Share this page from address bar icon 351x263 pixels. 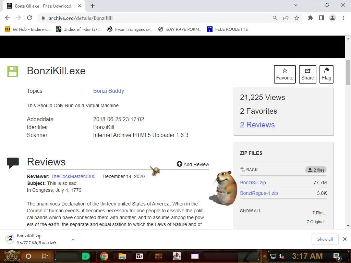coord(286,18)
